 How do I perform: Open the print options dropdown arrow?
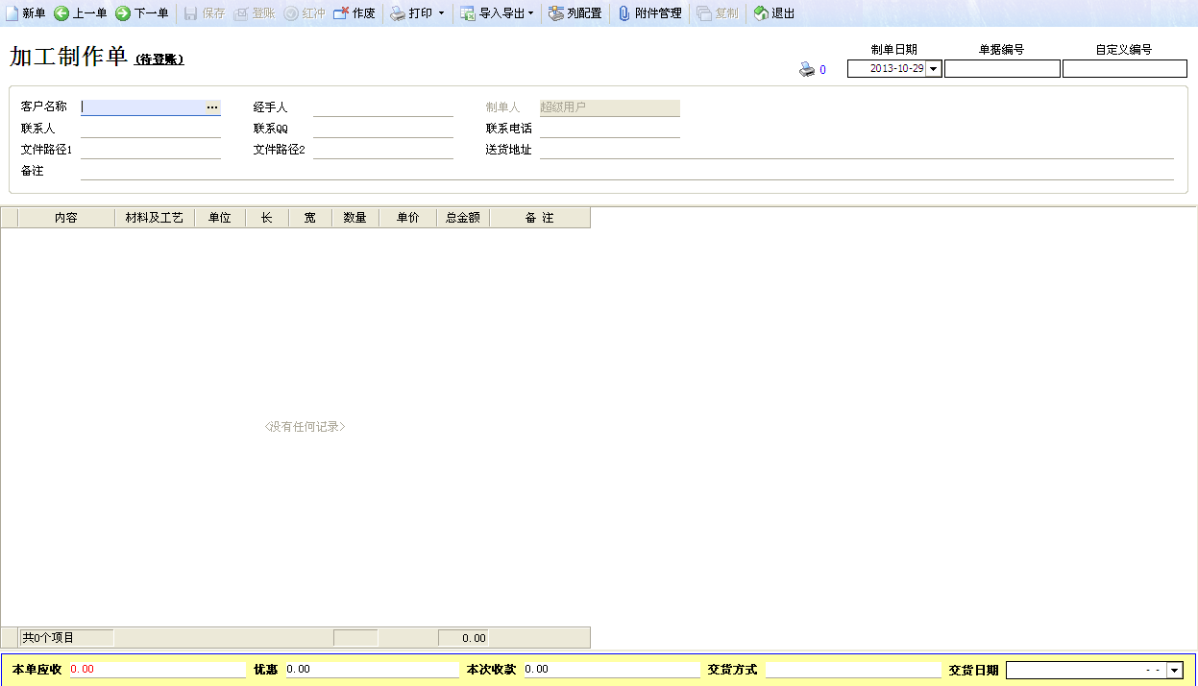(439, 13)
